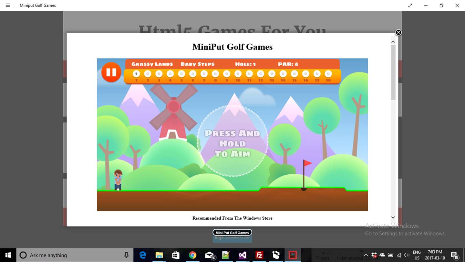Click the MiniPut Golf Games heading
Viewport: 465px width, 262px height.
(232, 47)
